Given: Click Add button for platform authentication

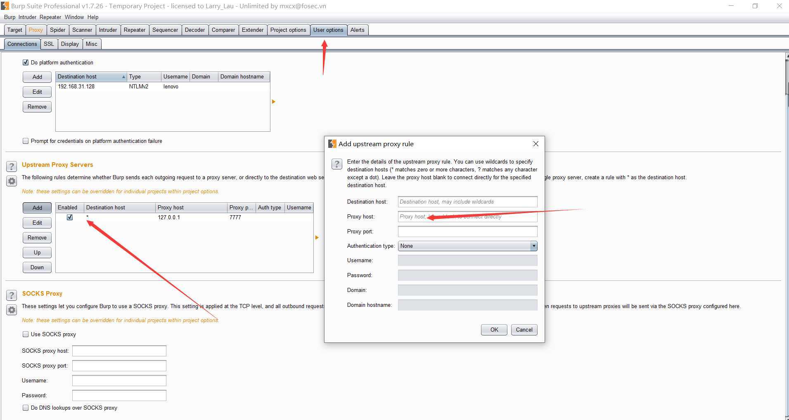Looking at the screenshot, I should point(37,77).
